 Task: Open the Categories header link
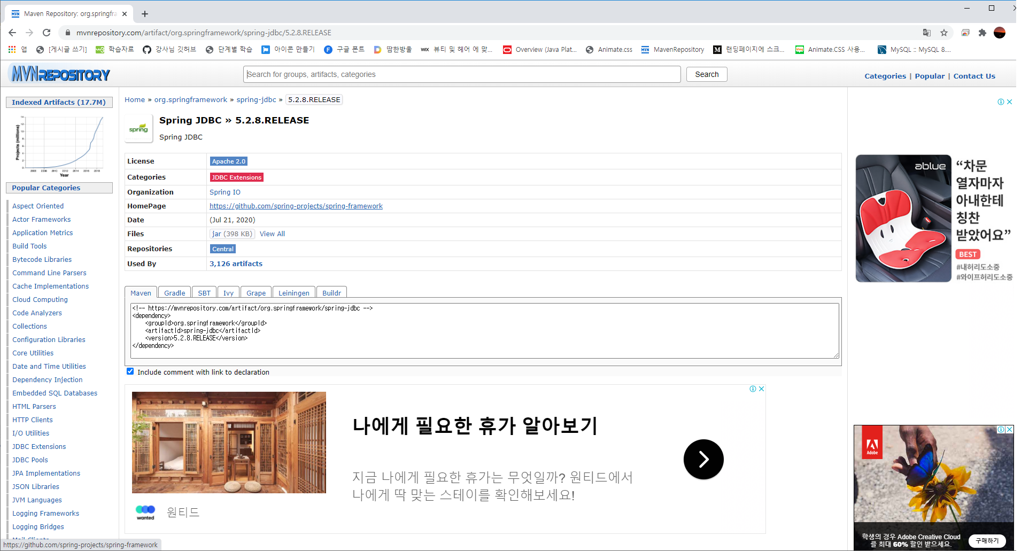pyautogui.click(x=885, y=76)
